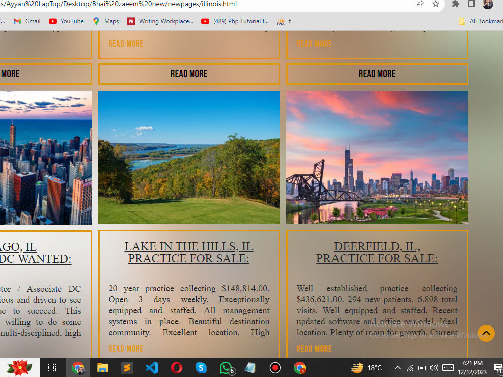Click the scroll-to-top arrow button
503x377 pixels.
486,333
